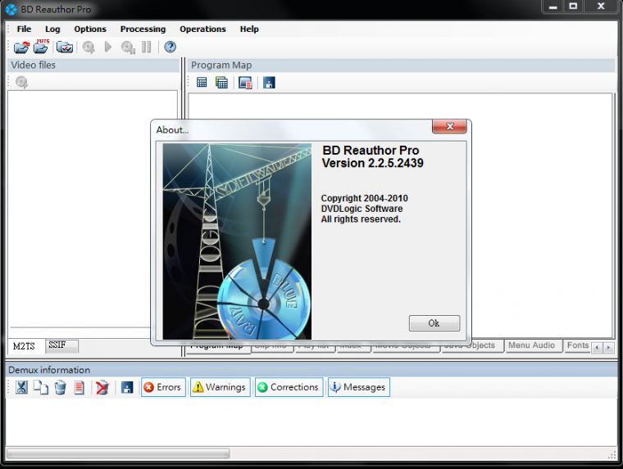Toggle the Corrections filter button
This screenshot has height=469, width=623.
click(x=288, y=387)
